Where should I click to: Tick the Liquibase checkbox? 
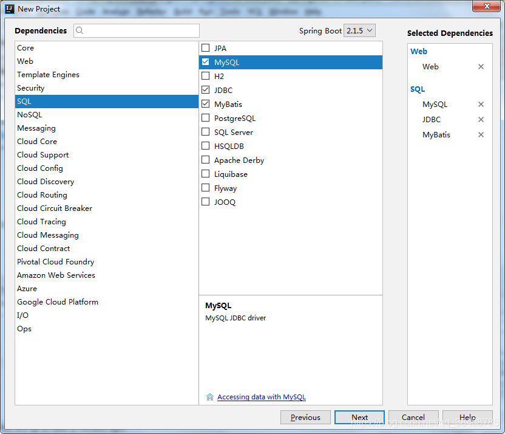click(x=206, y=173)
